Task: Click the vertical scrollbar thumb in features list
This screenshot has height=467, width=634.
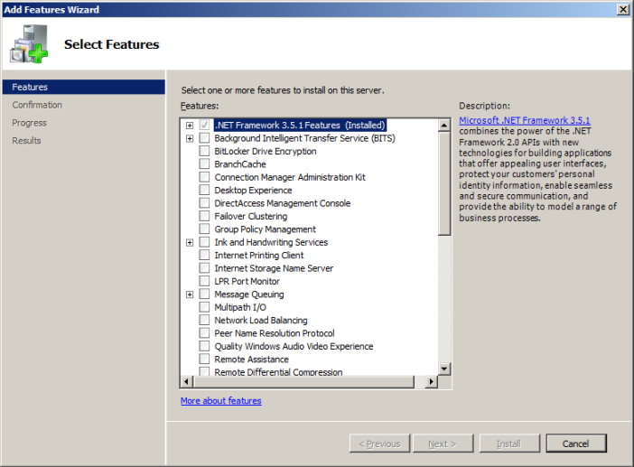Action: click(x=444, y=183)
